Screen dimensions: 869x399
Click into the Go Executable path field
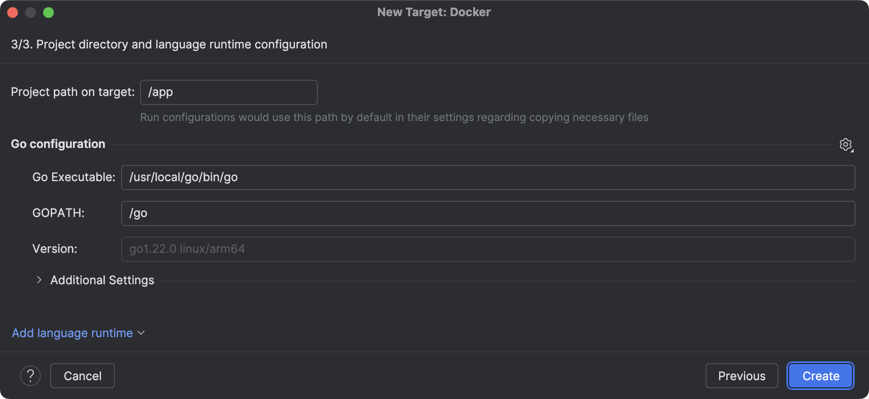(x=488, y=178)
